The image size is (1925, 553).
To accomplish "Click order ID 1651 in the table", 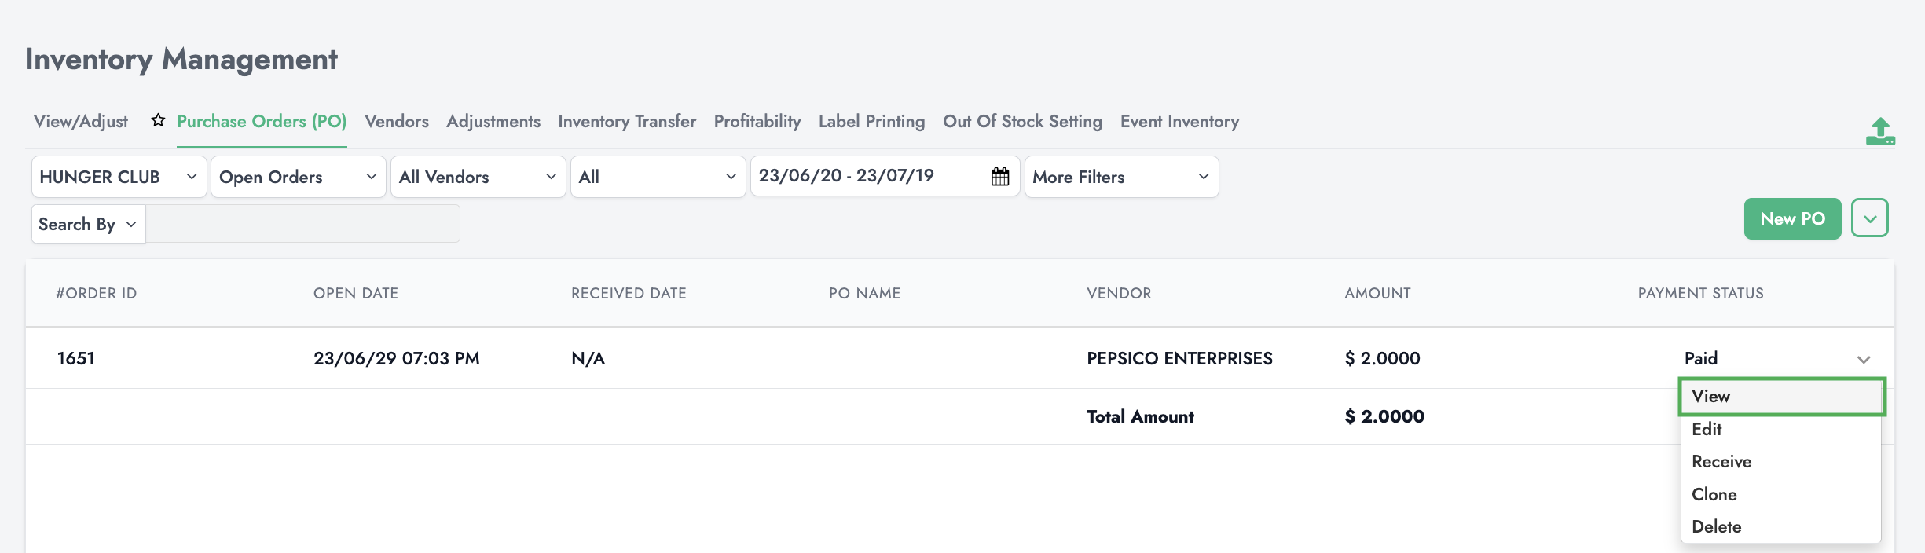I will tap(76, 359).
